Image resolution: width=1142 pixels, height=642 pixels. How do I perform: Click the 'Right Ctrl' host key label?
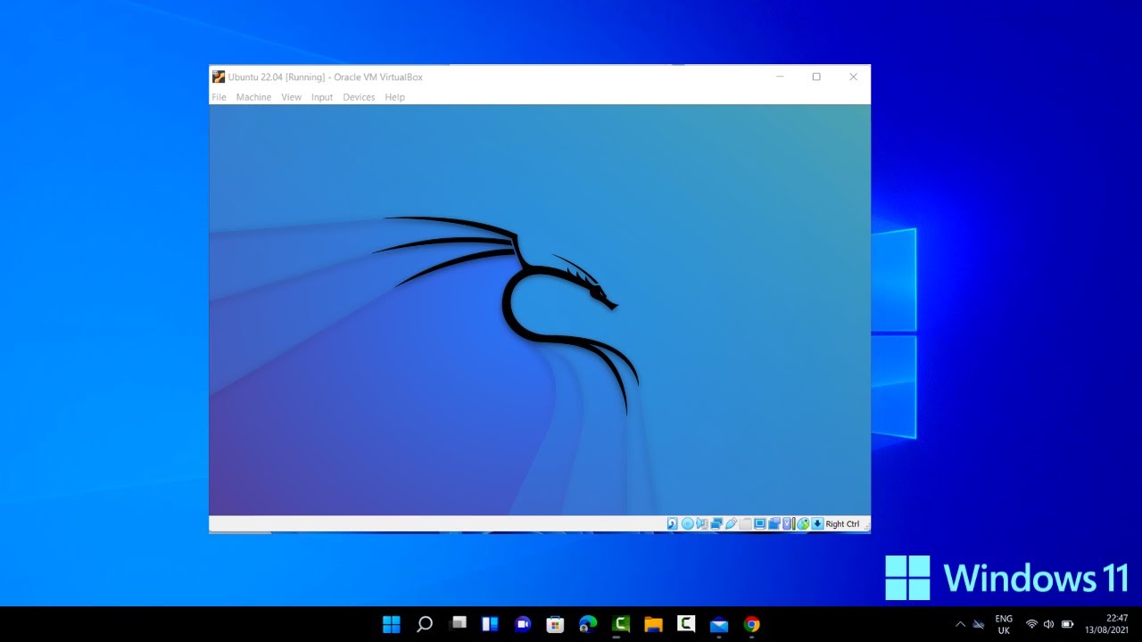click(x=842, y=524)
